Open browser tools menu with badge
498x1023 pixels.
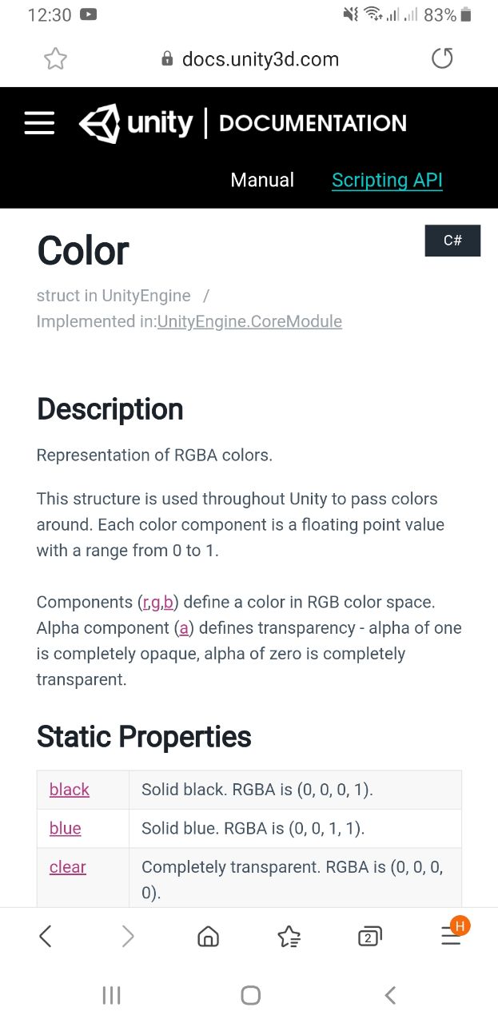tap(452, 933)
